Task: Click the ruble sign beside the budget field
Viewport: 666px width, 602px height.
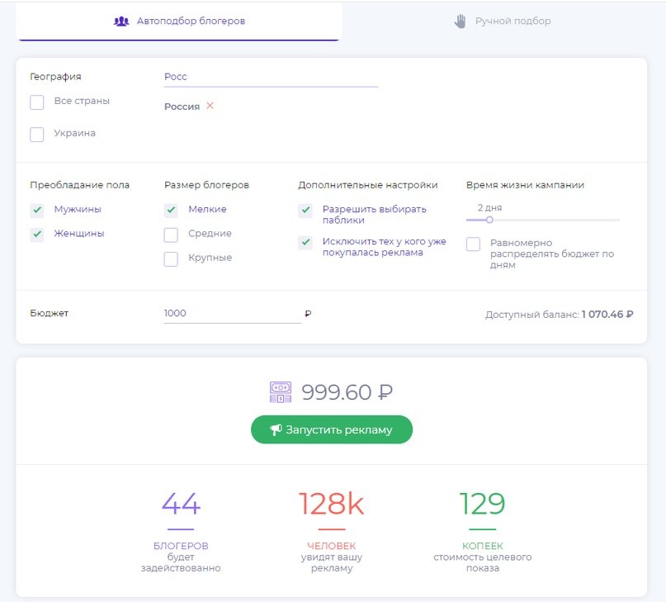Action: click(x=308, y=314)
